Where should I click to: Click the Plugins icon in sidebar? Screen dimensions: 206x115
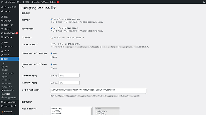pos(2,47)
